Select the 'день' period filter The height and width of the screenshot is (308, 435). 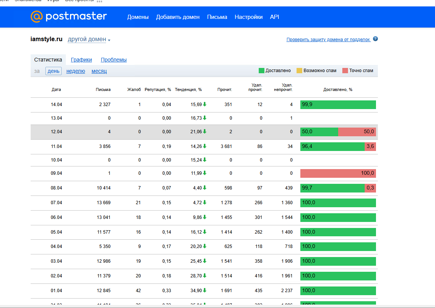coord(53,71)
